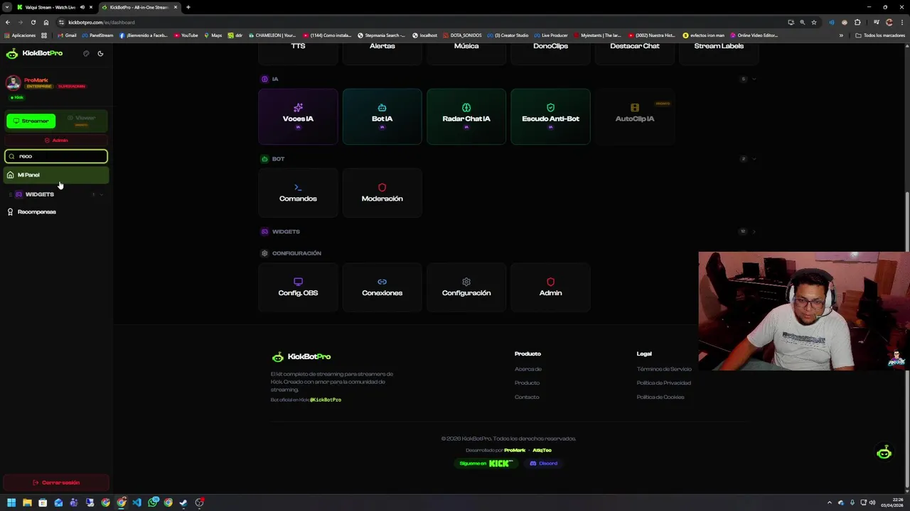Open the Admin card in Configuración section
910x511 pixels.
(x=550, y=287)
